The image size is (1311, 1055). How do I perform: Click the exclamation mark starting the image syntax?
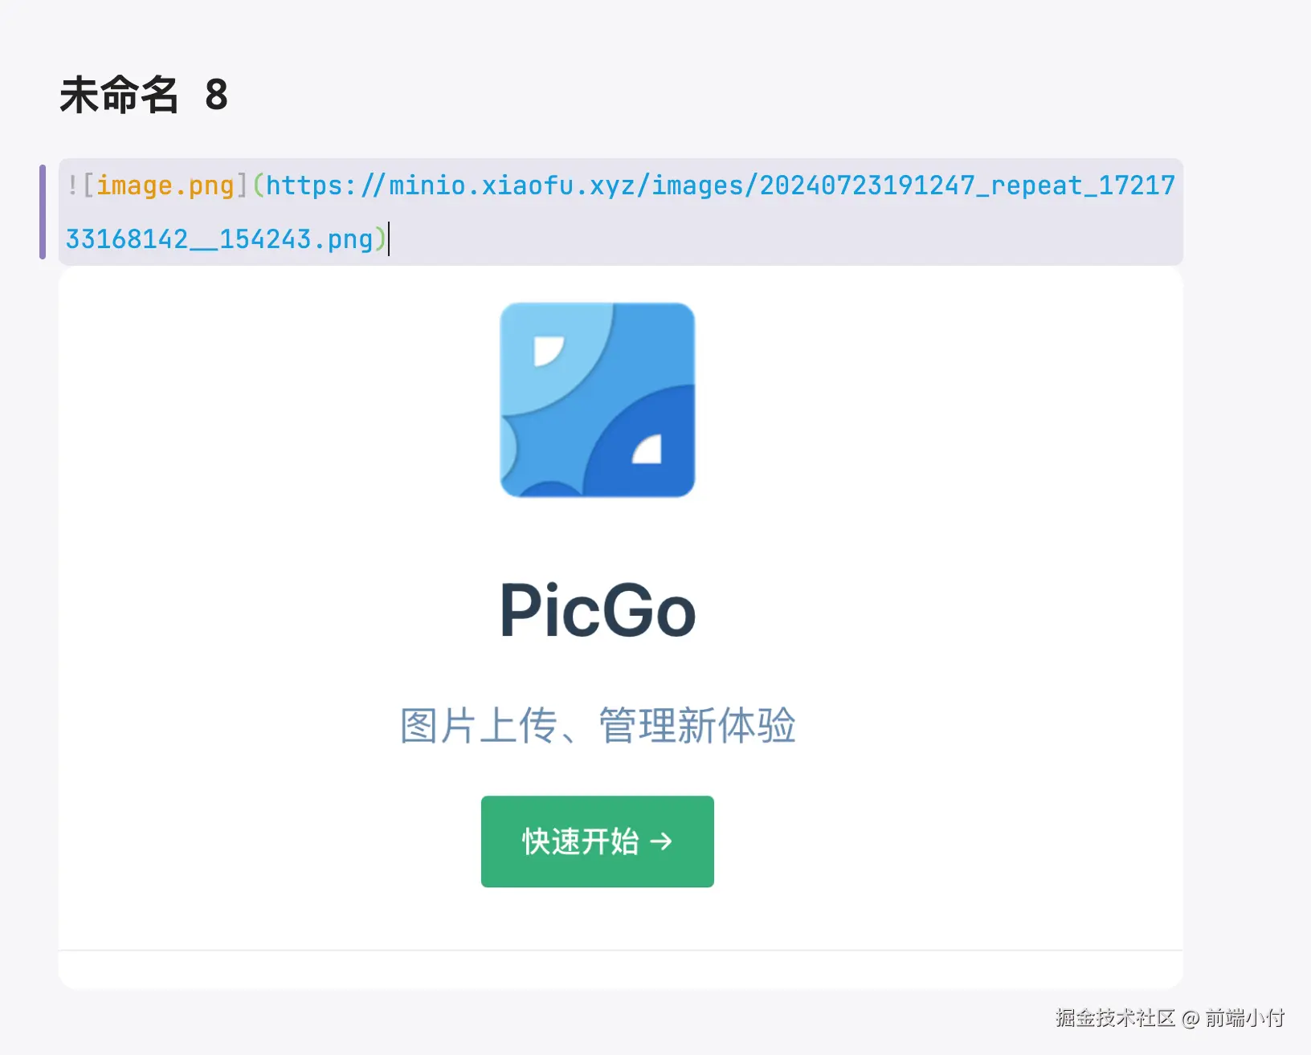tap(72, 185)
